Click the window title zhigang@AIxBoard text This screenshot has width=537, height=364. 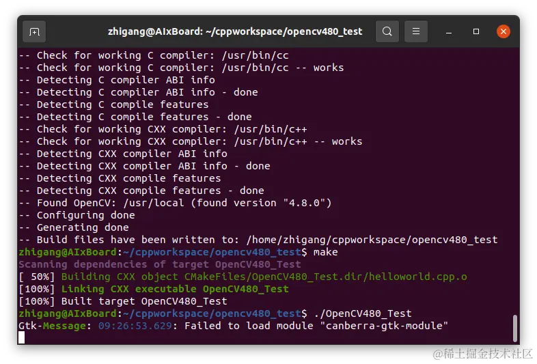pyautogui.click(x=235, y=31)
